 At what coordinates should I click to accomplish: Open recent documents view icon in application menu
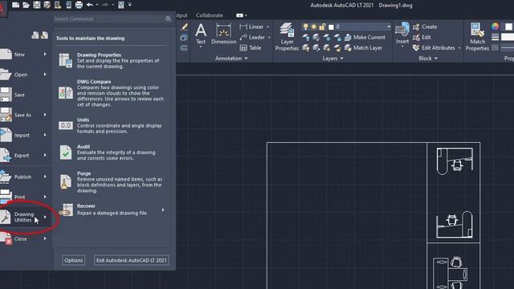pyautogui.click(x=35, y=35)
